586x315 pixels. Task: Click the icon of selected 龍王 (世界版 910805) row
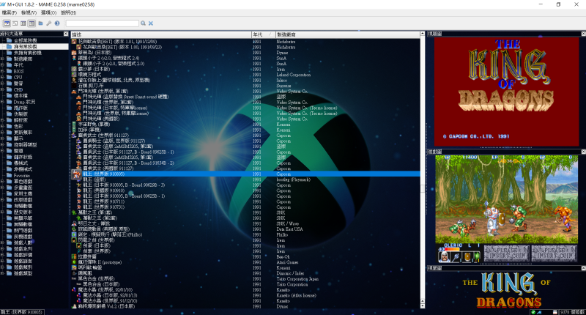click(x=76, y=174)
